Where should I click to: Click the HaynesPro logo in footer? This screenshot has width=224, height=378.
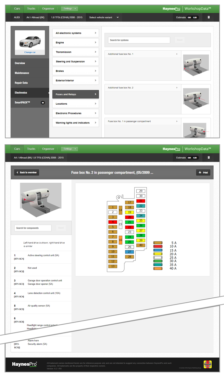(25, 364)
